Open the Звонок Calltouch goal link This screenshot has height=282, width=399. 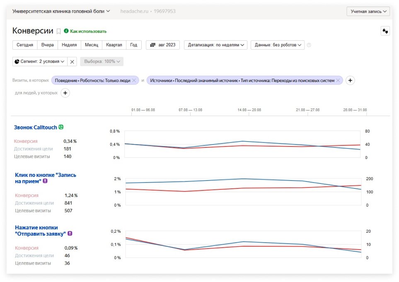36,128
